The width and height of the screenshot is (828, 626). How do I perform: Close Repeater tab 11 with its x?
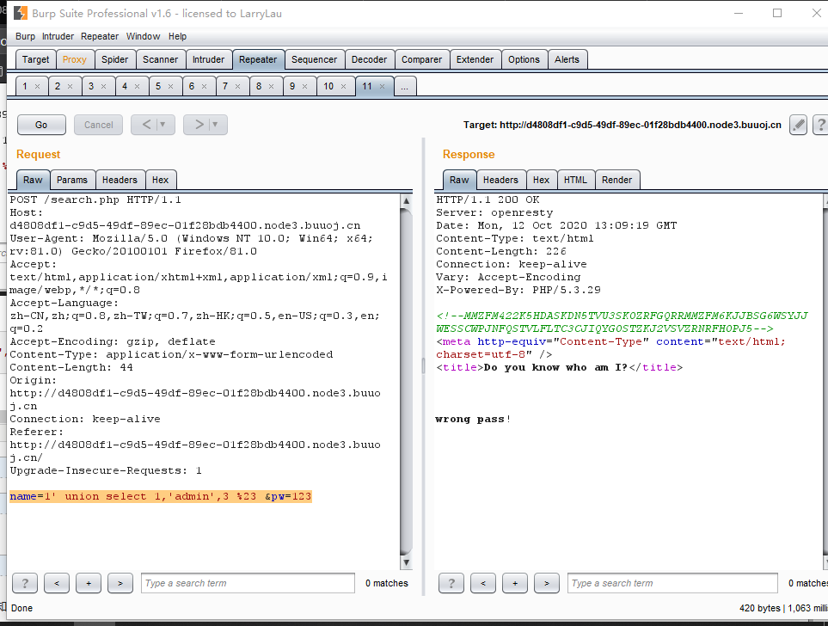(x=382, y=87)
